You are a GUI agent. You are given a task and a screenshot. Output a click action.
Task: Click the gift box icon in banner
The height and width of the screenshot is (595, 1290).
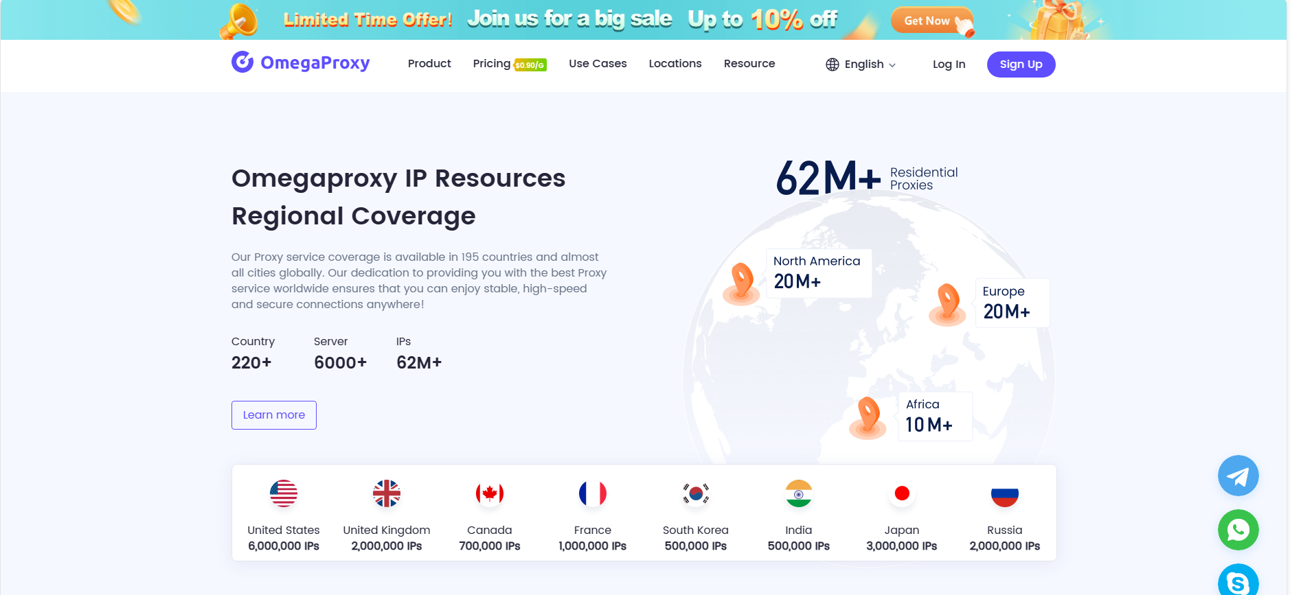(1058, 19)
